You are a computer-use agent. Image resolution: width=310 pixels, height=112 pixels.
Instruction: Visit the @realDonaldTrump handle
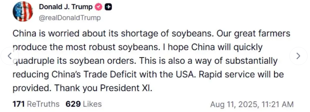pos(70,18)
